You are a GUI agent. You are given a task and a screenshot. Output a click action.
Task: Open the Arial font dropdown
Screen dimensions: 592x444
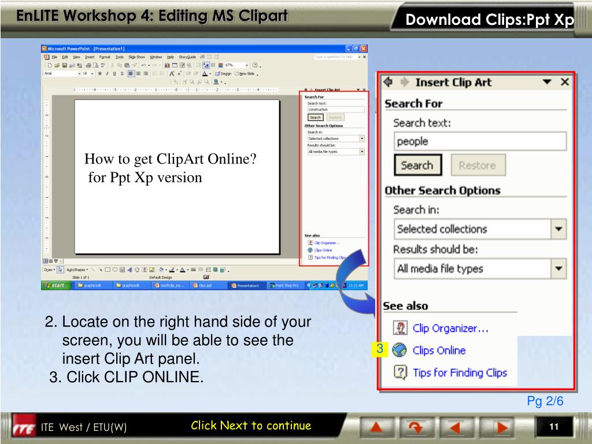(x=79, y=73)
